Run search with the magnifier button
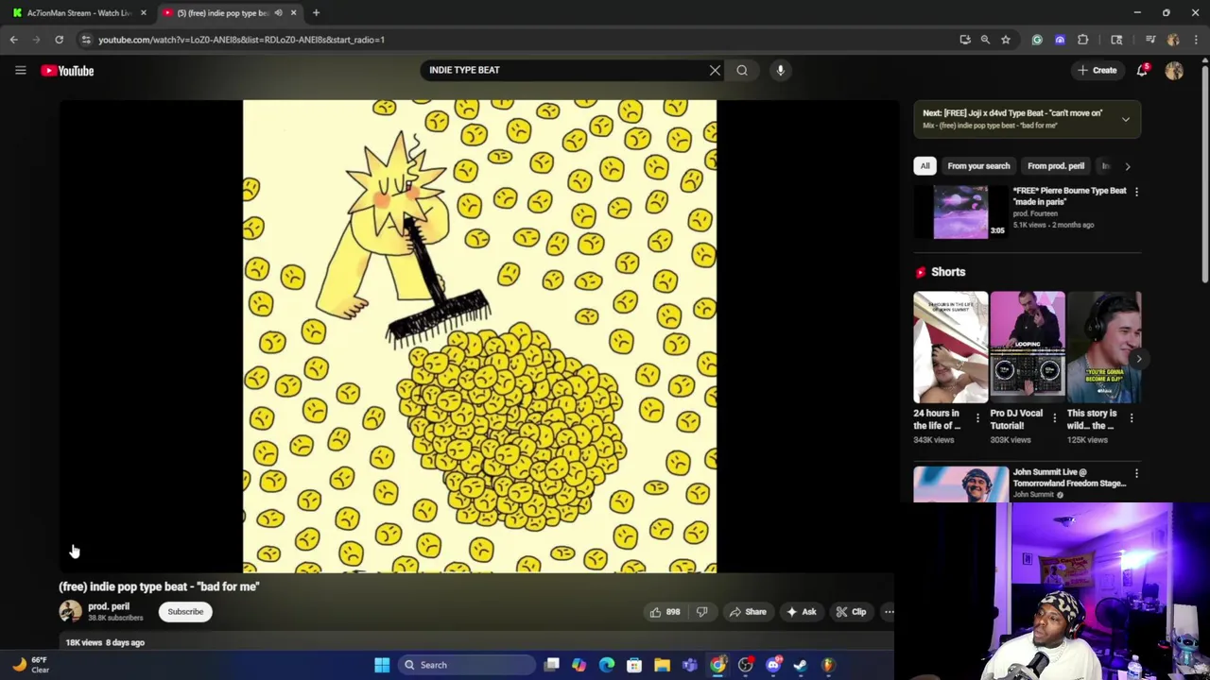This screenshot has height=680, width=1210. tap(742, 70)
